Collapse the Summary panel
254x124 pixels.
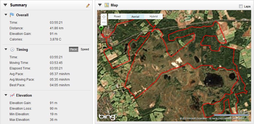(6, 5)
